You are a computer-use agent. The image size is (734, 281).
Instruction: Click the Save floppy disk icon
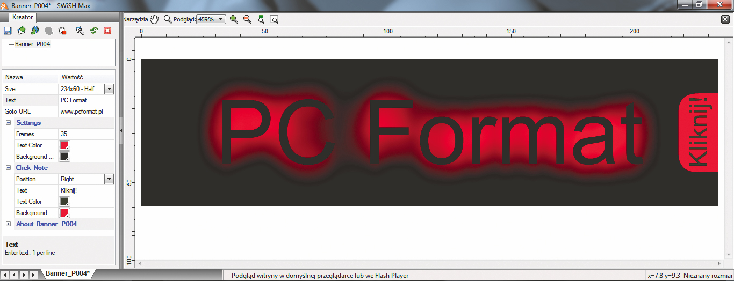[x=8, y=31]
